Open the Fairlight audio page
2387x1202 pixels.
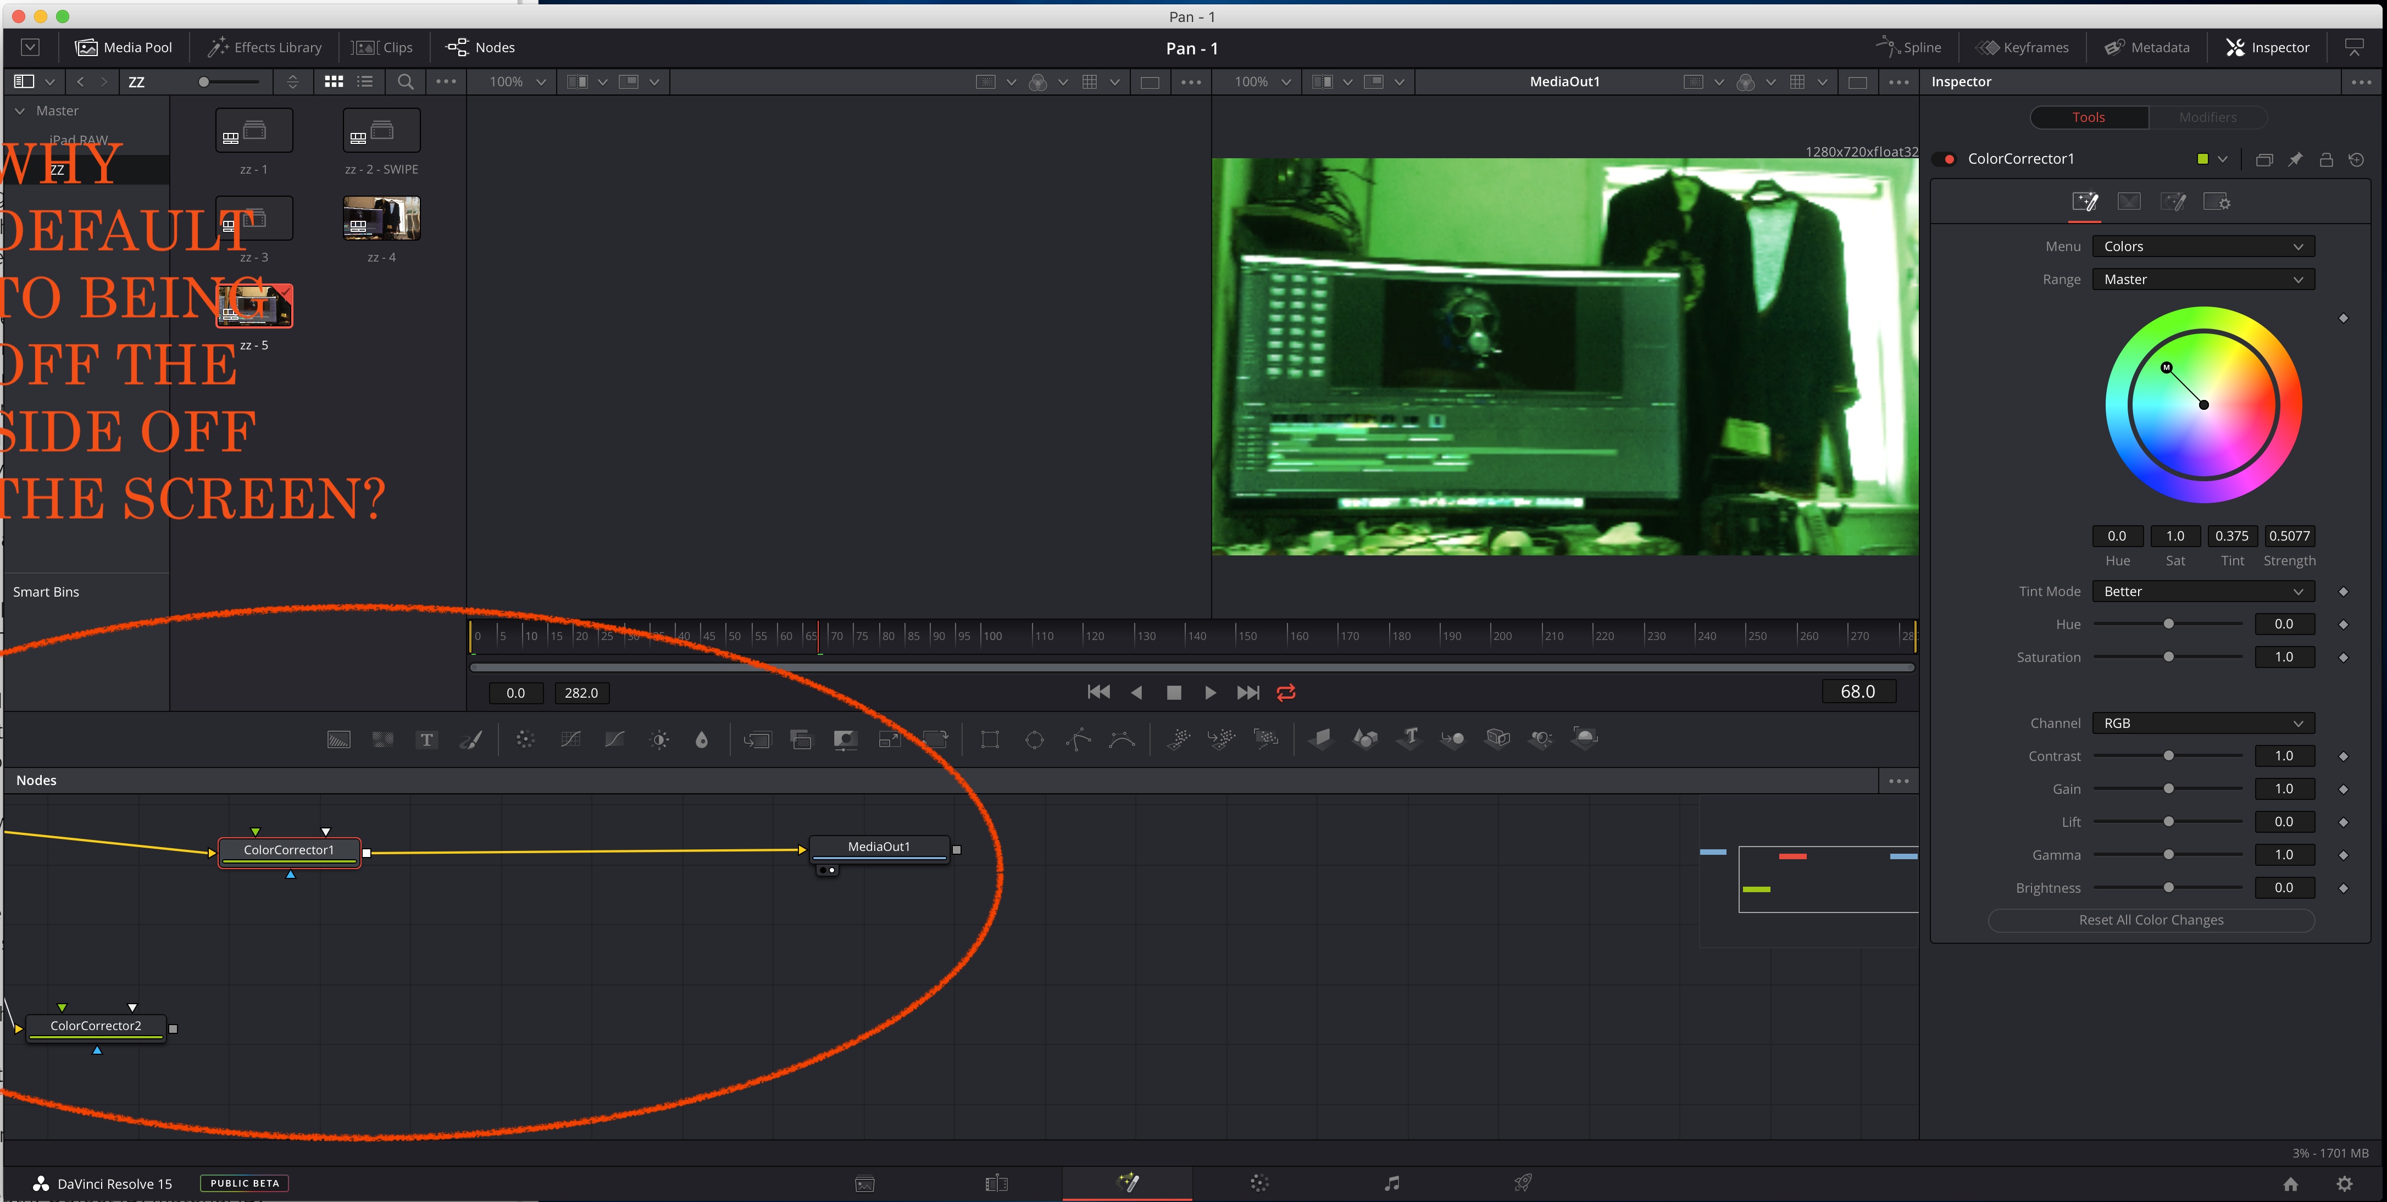coord(1392,1183)
